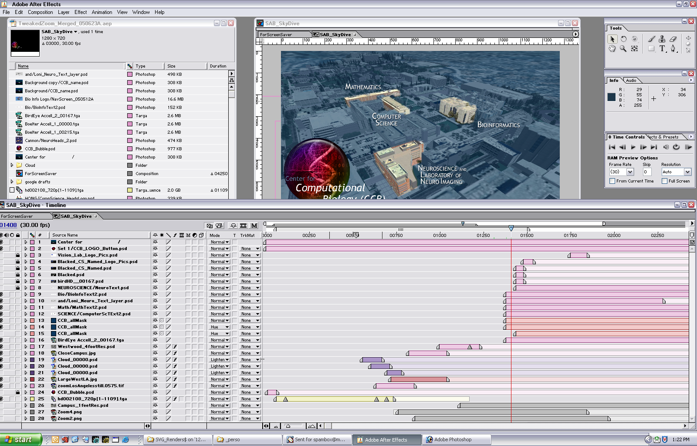Select the Hand tool

(x=612, y=48)
